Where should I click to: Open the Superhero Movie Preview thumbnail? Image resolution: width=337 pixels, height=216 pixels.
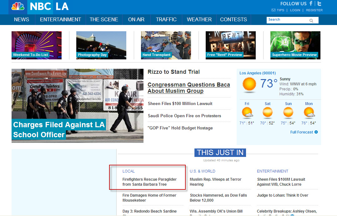[x=295, y=45]
